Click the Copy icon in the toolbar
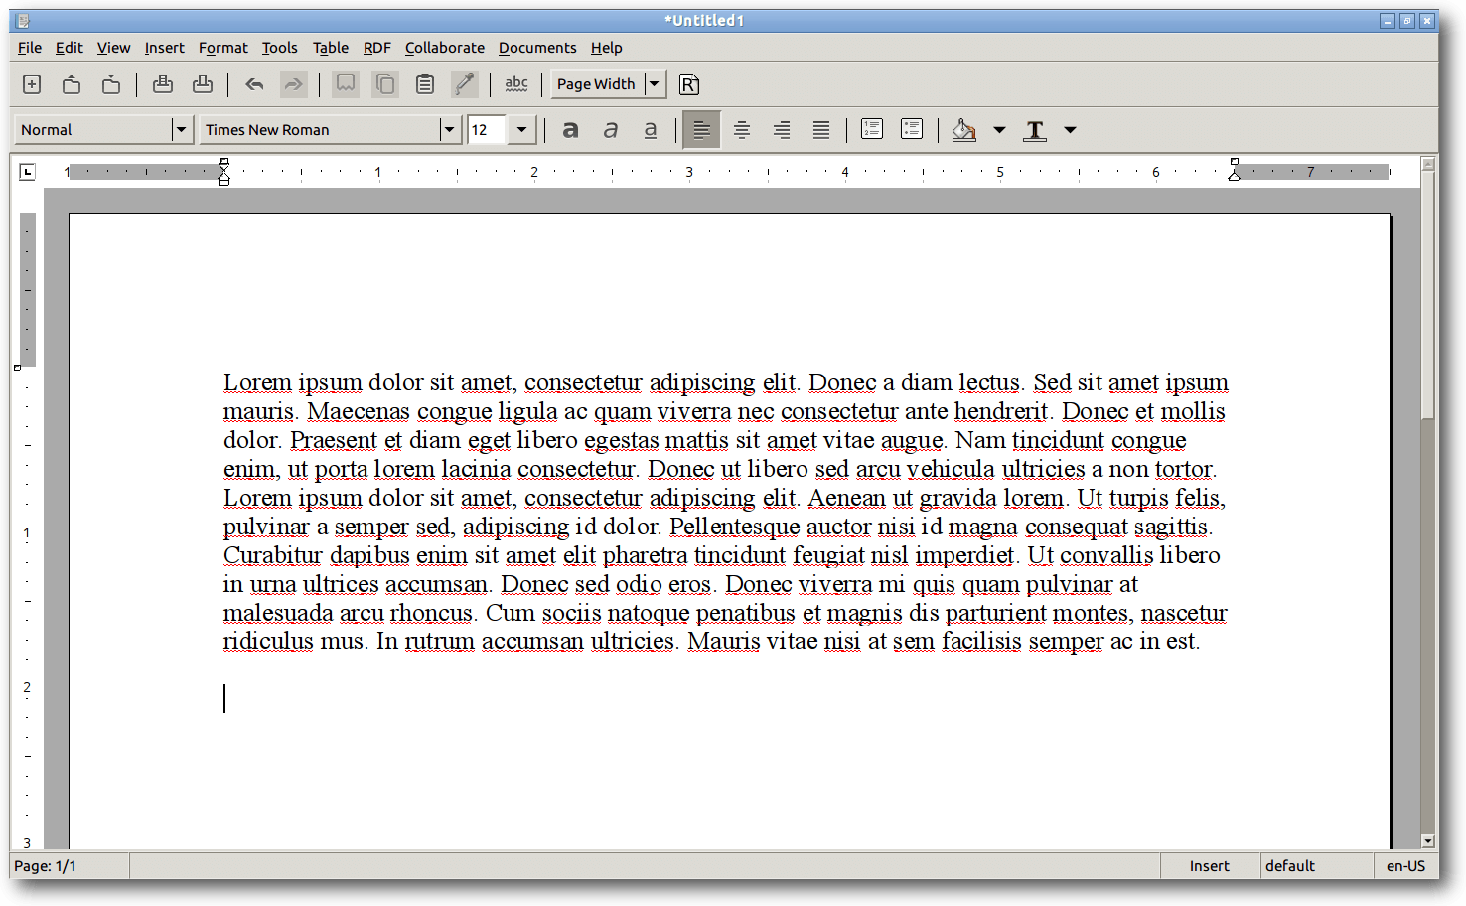1466x906 pixels. tap(385, 84)
